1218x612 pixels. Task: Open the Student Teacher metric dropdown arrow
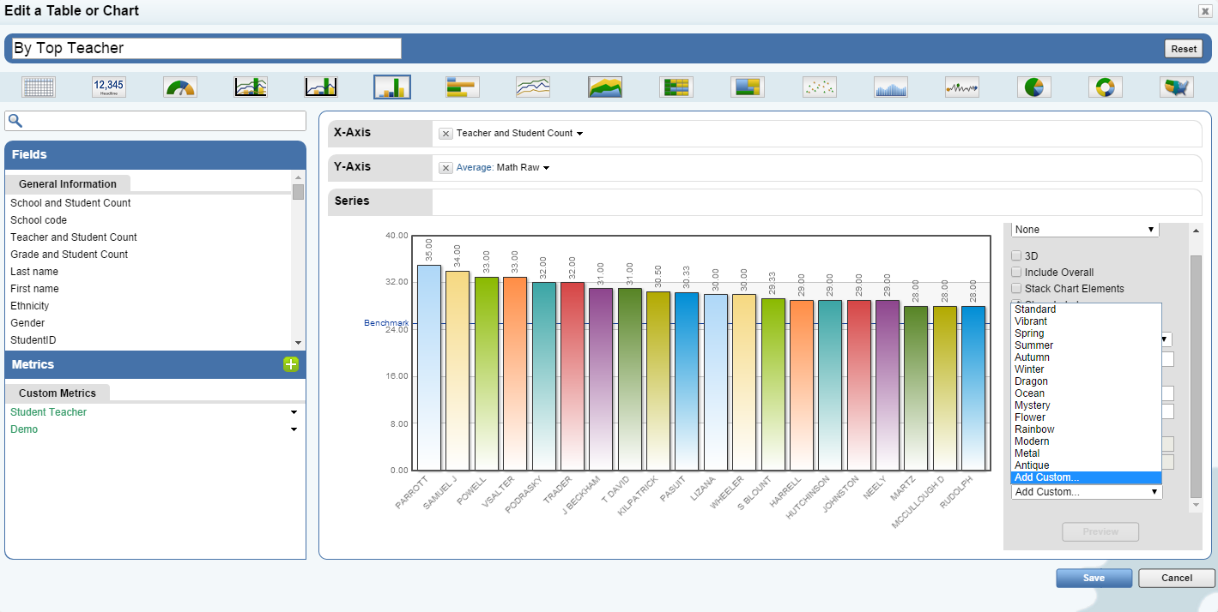(294, 412)
